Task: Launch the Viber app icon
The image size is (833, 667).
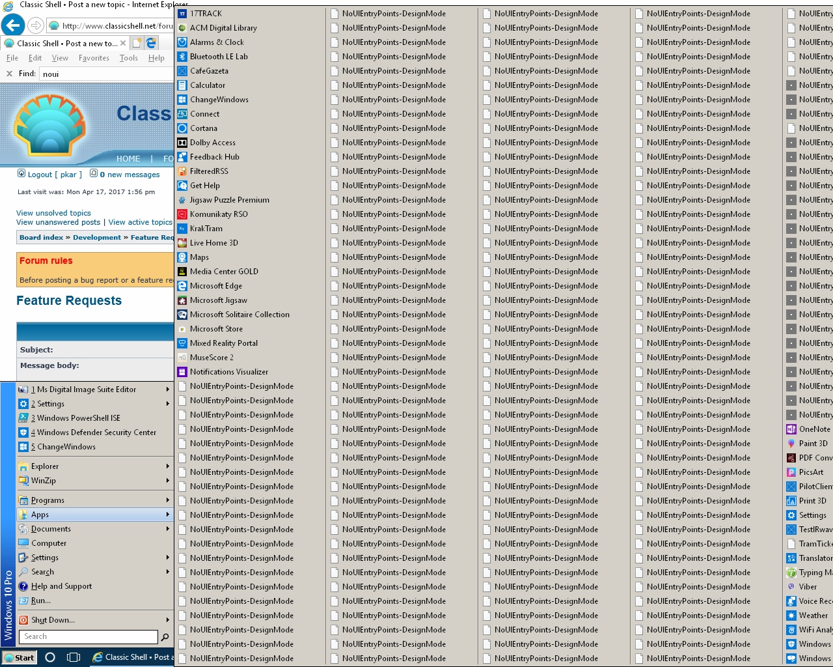Action: click(x=791, y=587)
